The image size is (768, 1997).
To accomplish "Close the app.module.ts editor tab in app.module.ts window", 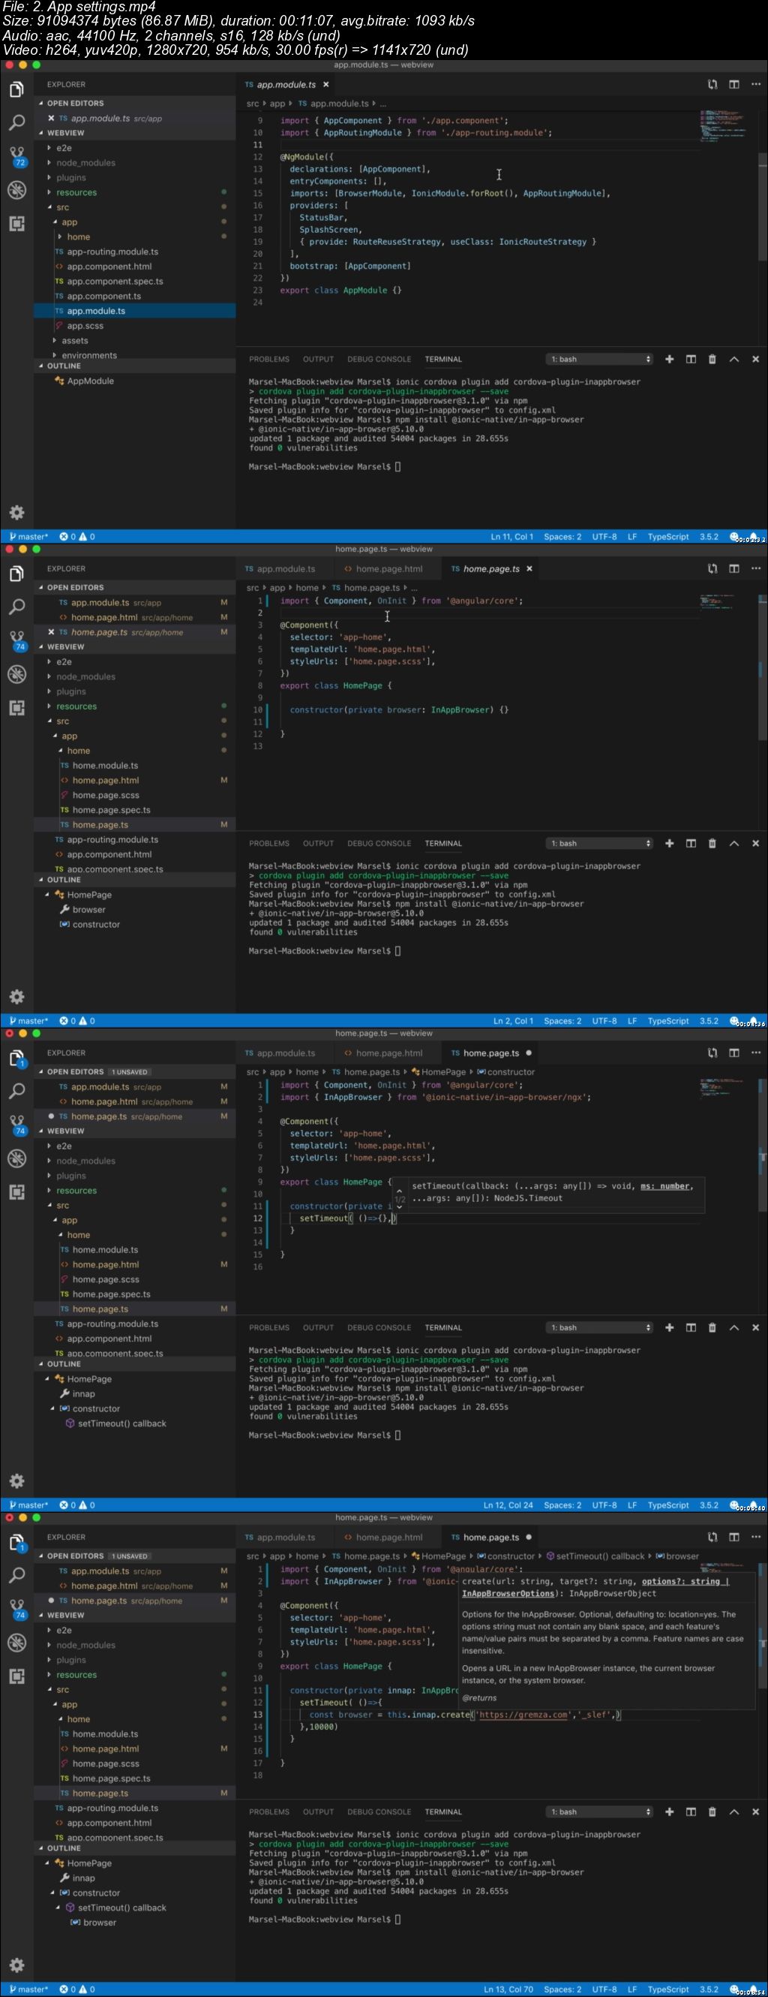I will click(326, 85).
